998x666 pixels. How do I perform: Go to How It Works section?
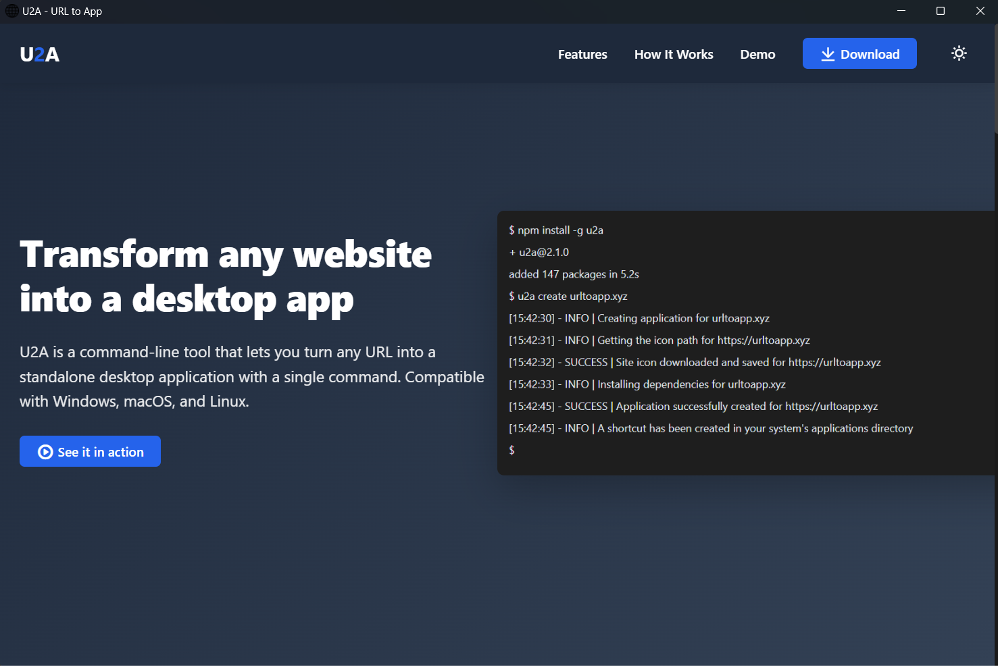[674, 54]
